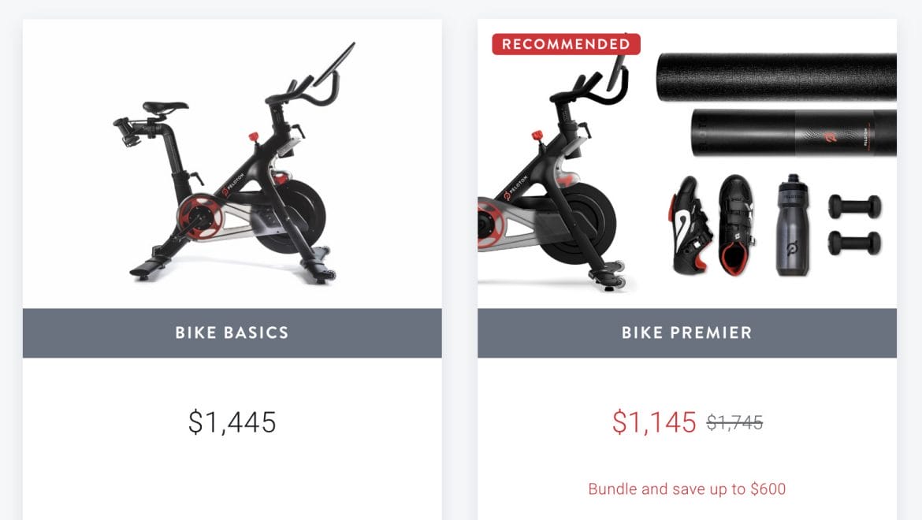
Task: Click the red RECOMMENDED badge
Action: (x=566, y=44)
